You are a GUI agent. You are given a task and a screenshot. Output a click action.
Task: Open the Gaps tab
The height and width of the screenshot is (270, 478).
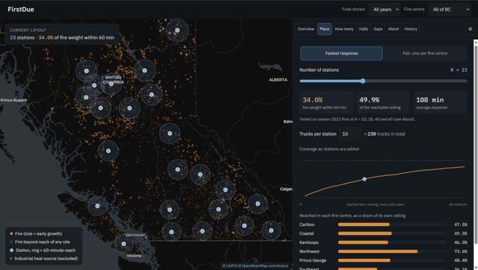378,29
